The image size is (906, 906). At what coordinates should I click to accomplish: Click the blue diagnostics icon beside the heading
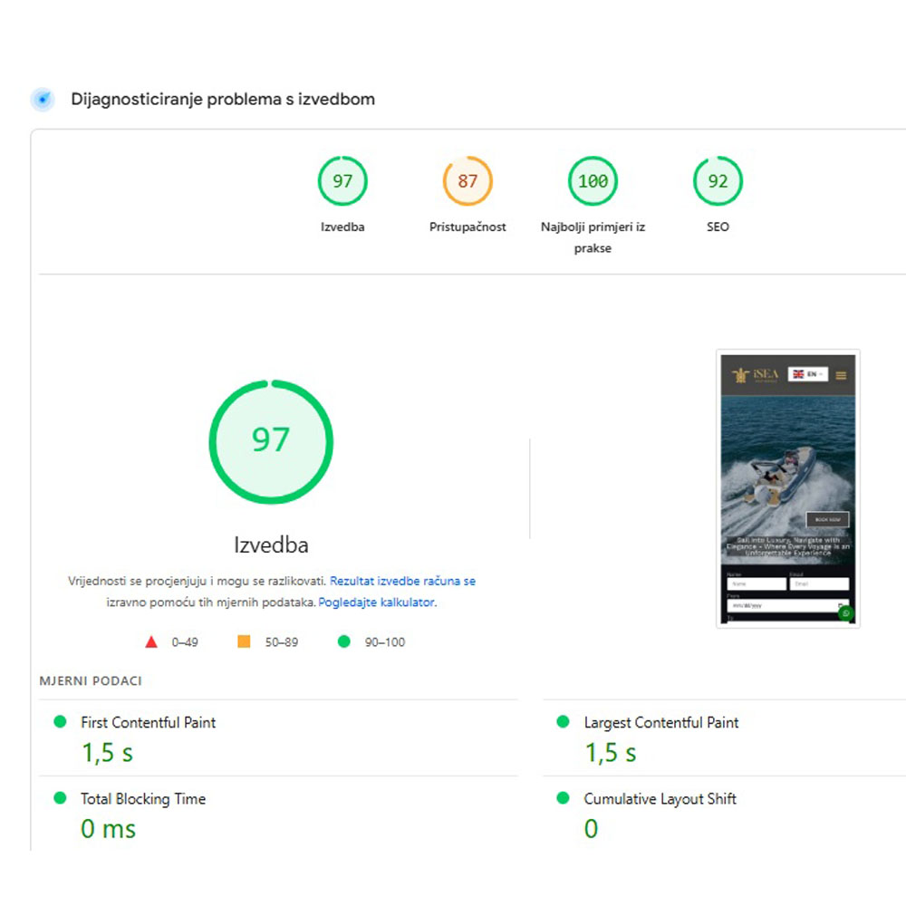point(43,100)
